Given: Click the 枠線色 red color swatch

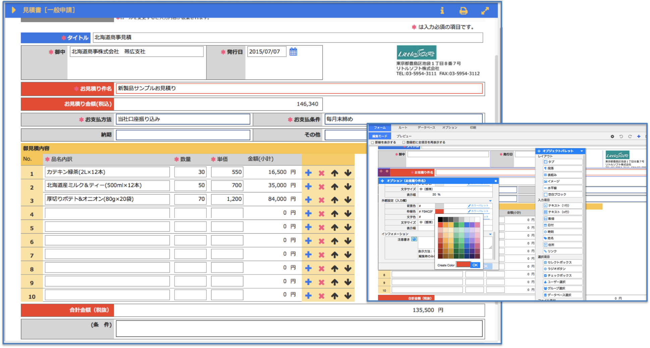Looking at the screenshot, I should click(x=439, y=211).
